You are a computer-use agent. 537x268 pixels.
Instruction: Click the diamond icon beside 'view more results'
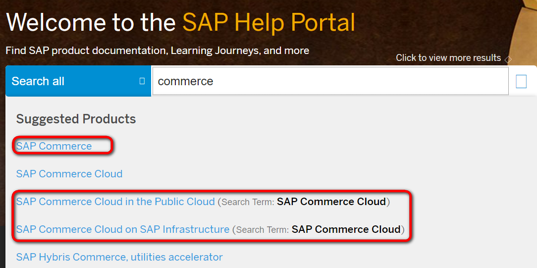[x=508, y=59]
